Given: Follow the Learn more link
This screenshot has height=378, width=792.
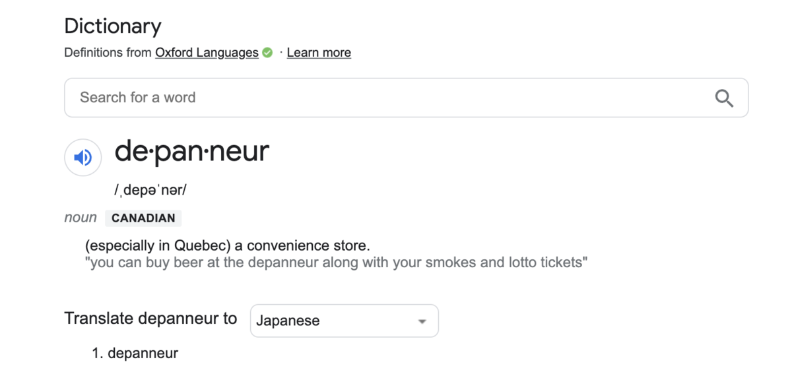Looking at the screenshot, I should click(x=319, y=53).
